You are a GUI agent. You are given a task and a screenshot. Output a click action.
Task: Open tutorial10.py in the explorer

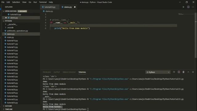[x=12, y=41]
